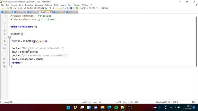Click UTF-8 encoding in status bar

[x=175, y=102]
